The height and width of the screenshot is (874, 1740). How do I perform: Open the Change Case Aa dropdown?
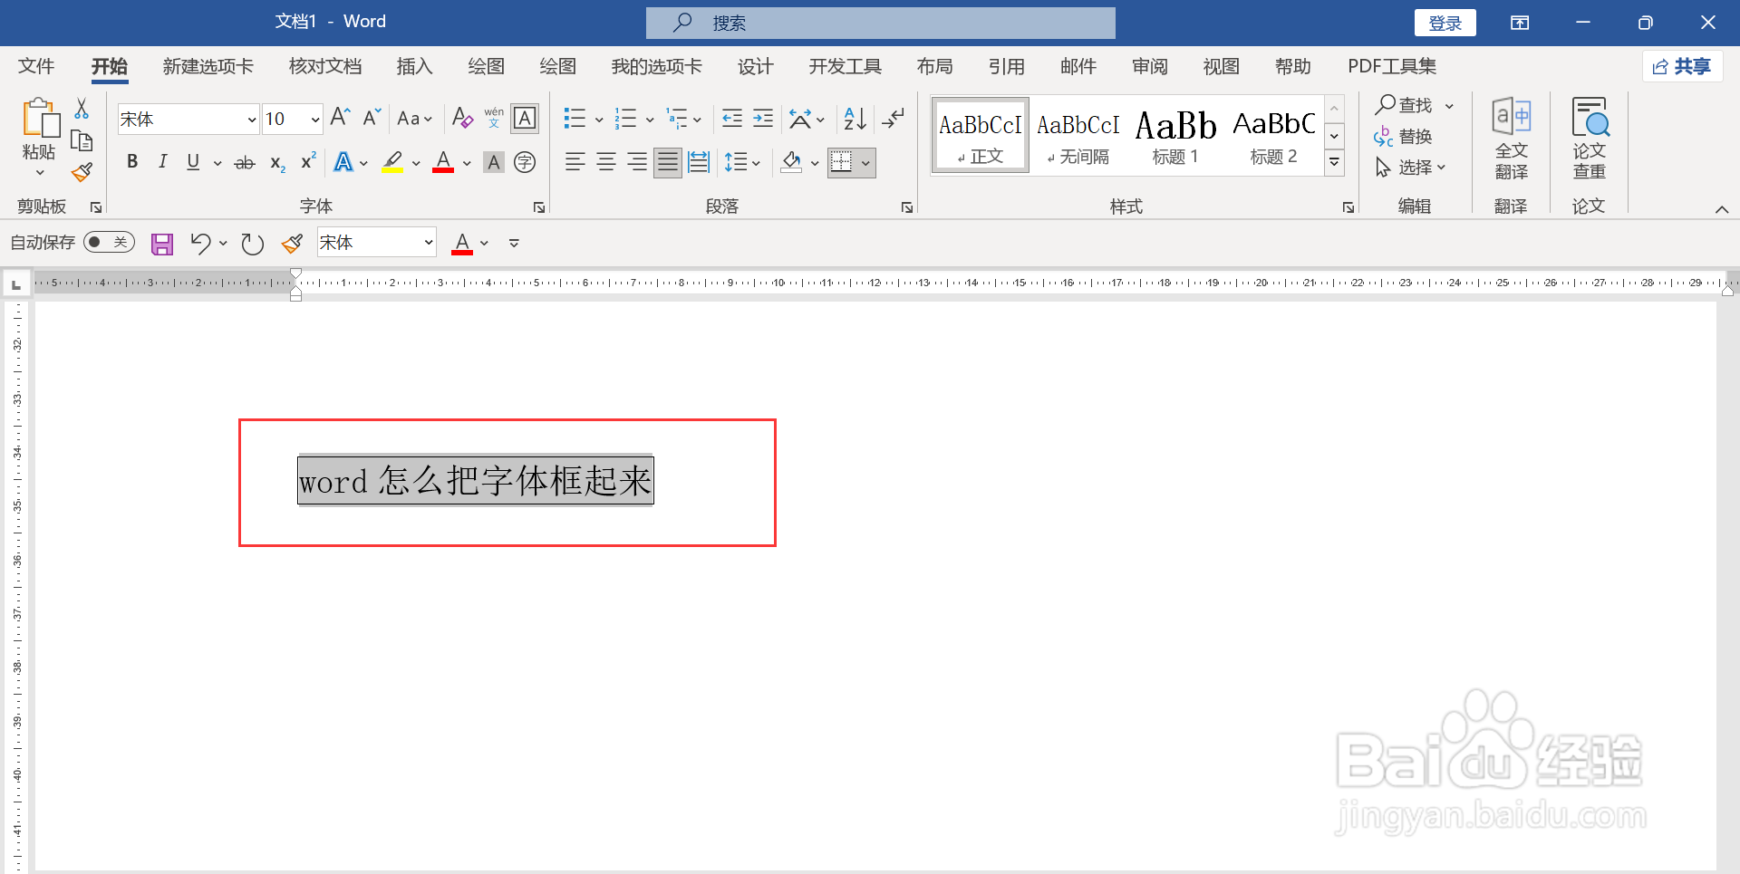click(x=415, y=119)
